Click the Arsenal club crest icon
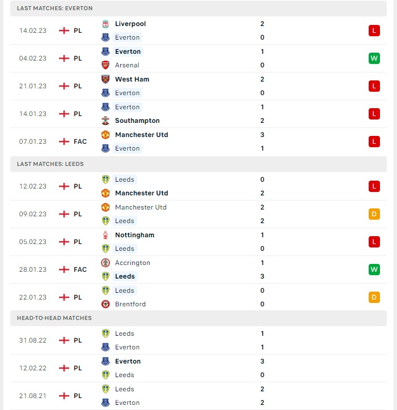 pos(105,65)
